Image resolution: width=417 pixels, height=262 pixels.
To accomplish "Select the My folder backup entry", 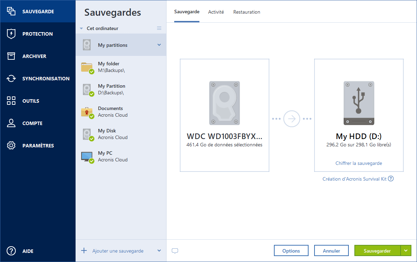I will pos(121,67).
